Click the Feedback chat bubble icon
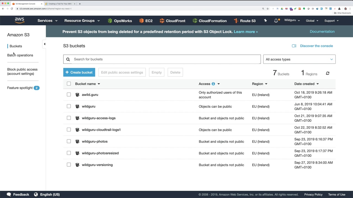This screenshot has height=198, width=353. (x=9, y=194)
